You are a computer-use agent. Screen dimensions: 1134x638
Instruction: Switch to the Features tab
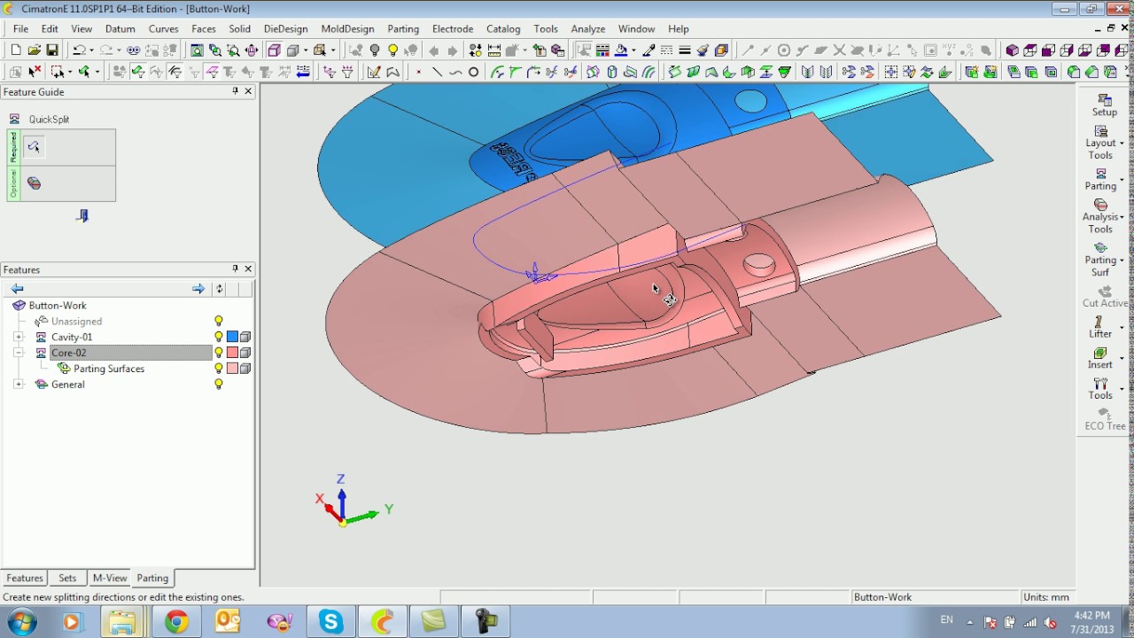click(25, 578)
